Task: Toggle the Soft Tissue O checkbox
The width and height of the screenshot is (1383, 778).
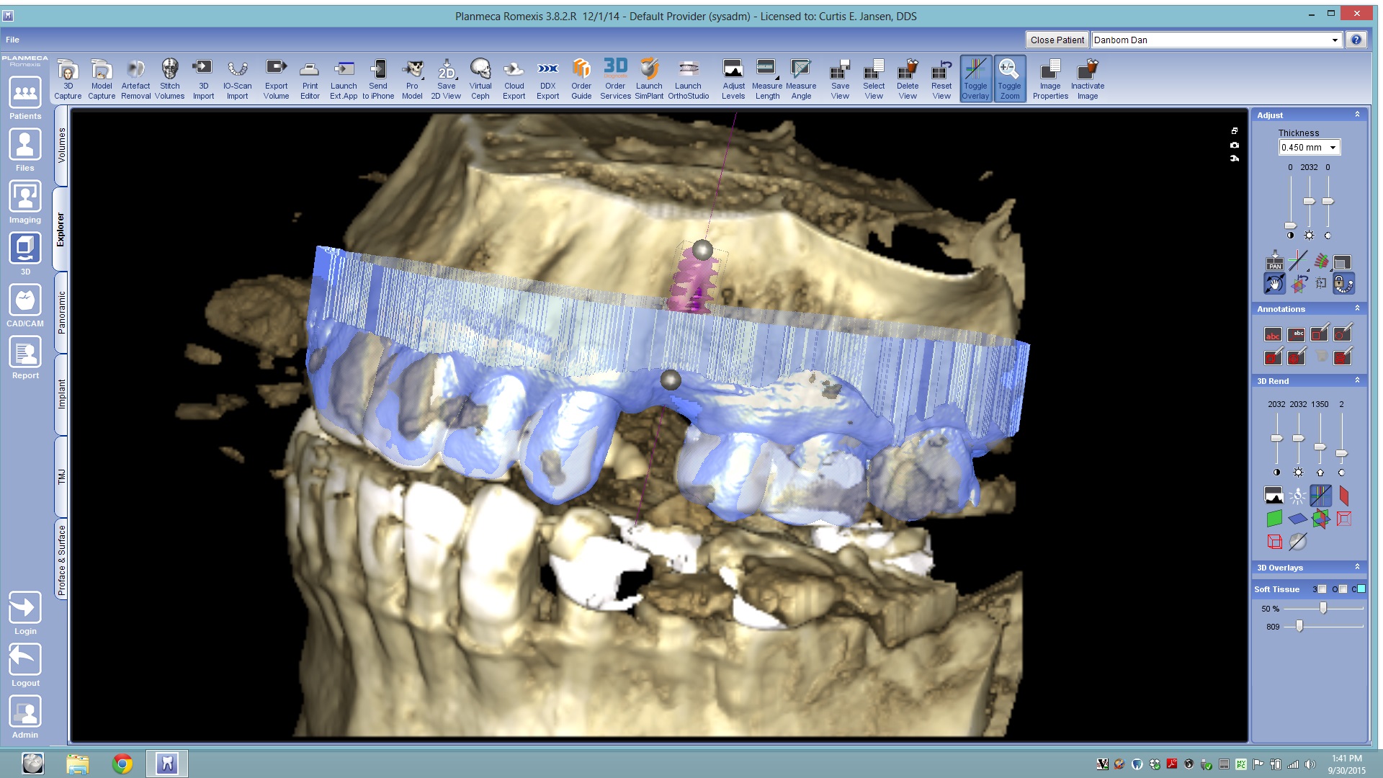Action: [1343, 589]
